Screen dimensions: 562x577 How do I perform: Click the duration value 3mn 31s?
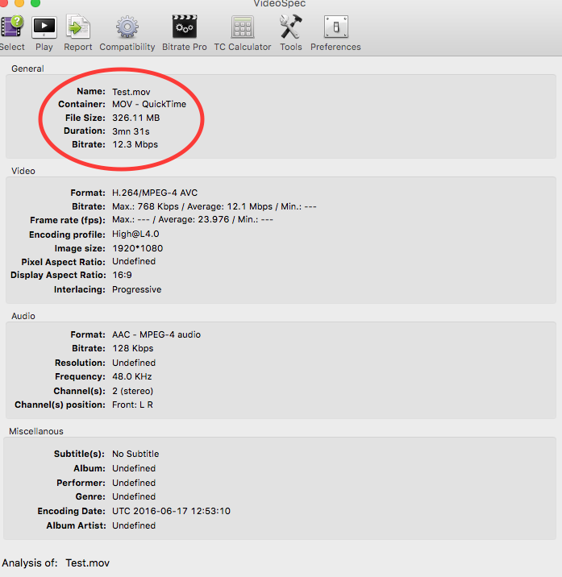point(131,131)
